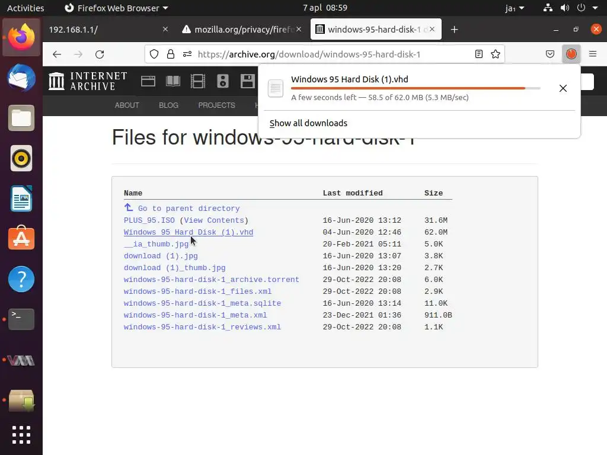Viewport: 607px width, 455px height.
Task: Go back to the previous page
Action: (57, 54)
